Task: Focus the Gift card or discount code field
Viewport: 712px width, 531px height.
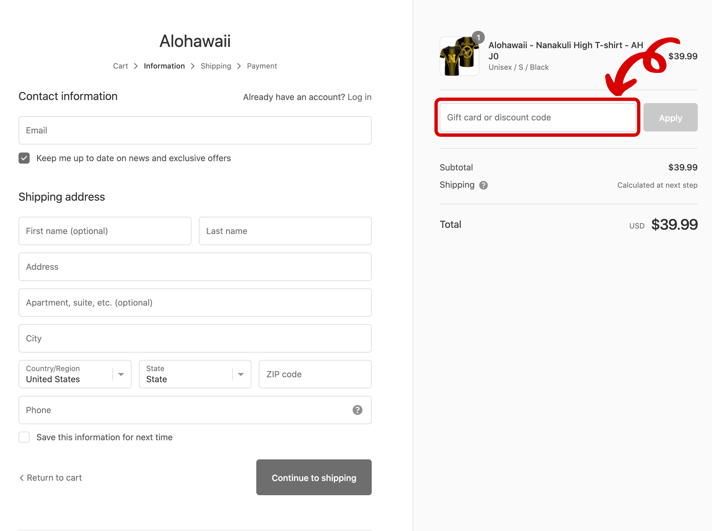Action: click(x=538, y=117)
